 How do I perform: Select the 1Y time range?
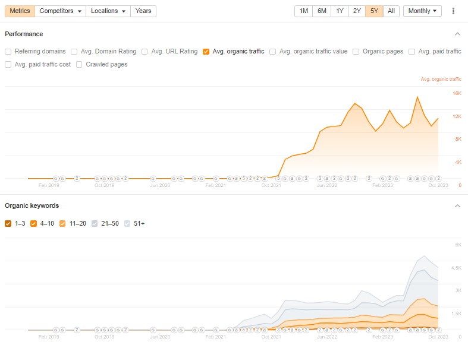(340, 11)
